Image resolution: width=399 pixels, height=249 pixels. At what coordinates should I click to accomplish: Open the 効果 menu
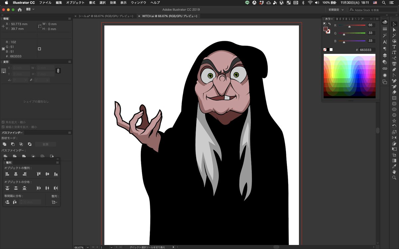tap(113, 2)
